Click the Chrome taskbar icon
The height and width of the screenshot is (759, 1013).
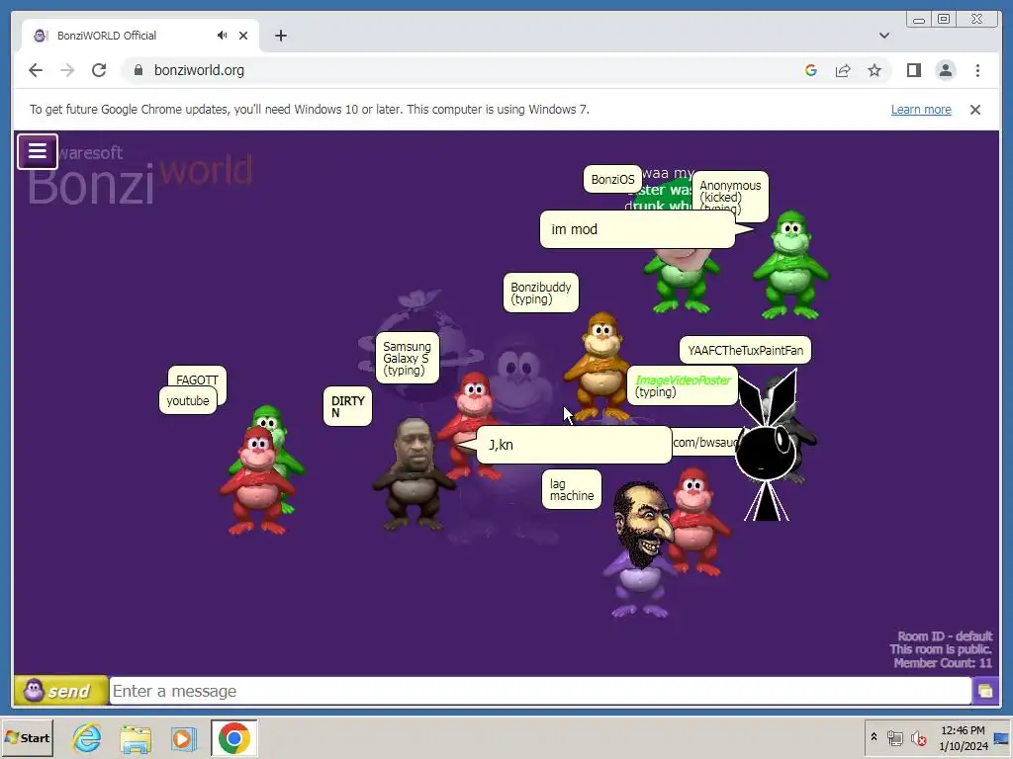click(x=233, y=737)
